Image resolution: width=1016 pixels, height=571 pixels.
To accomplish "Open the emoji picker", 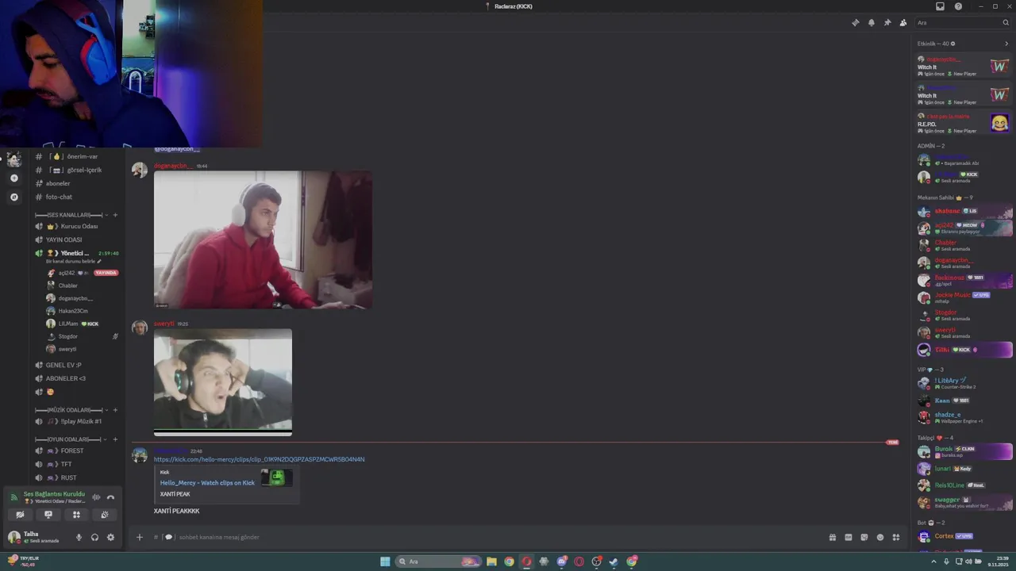I will (879, 537).
